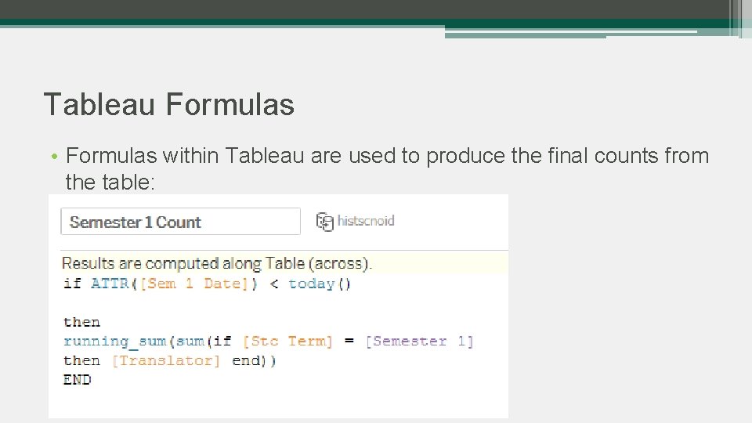The width and height of the screenshot is (752, 423).
Task: Click the today() function call
Action: (320, 284)
